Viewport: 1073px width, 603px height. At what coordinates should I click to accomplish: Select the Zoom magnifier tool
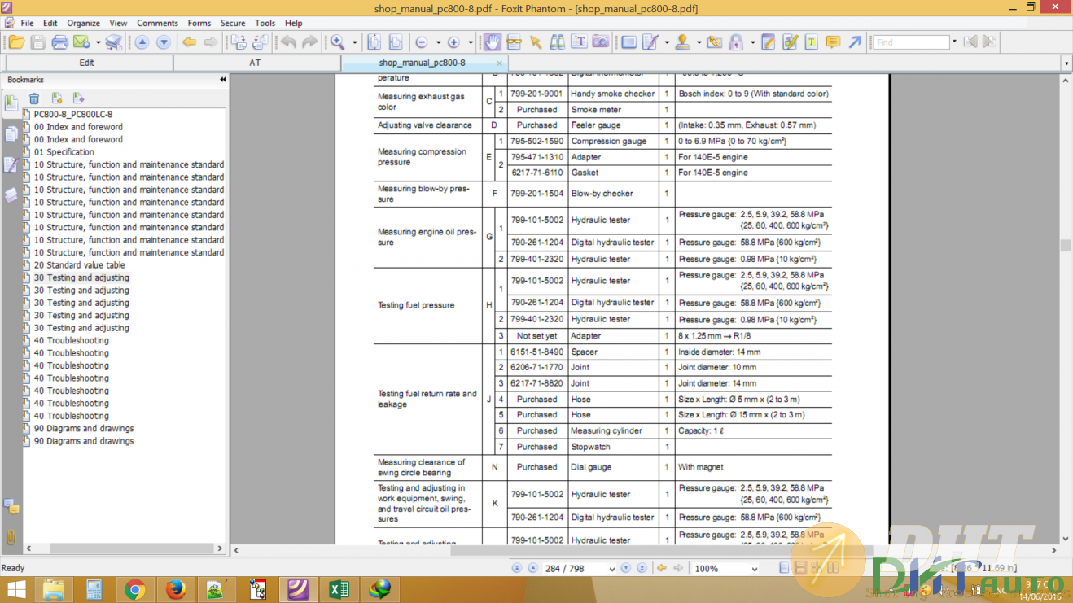coord(337,42)
